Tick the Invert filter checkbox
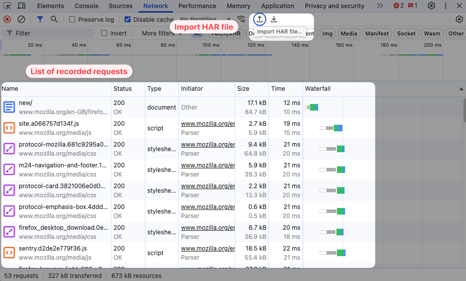 [x=104, y=33]
